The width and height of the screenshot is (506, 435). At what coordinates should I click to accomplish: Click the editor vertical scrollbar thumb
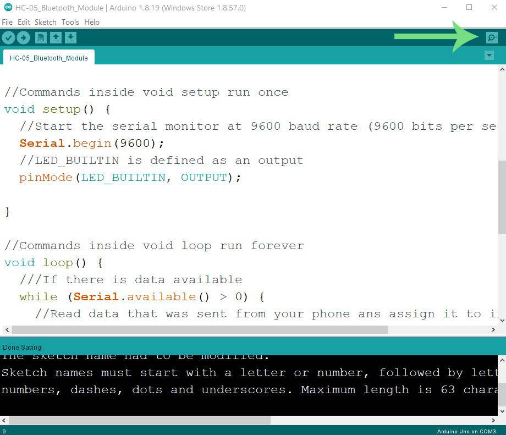502,197
